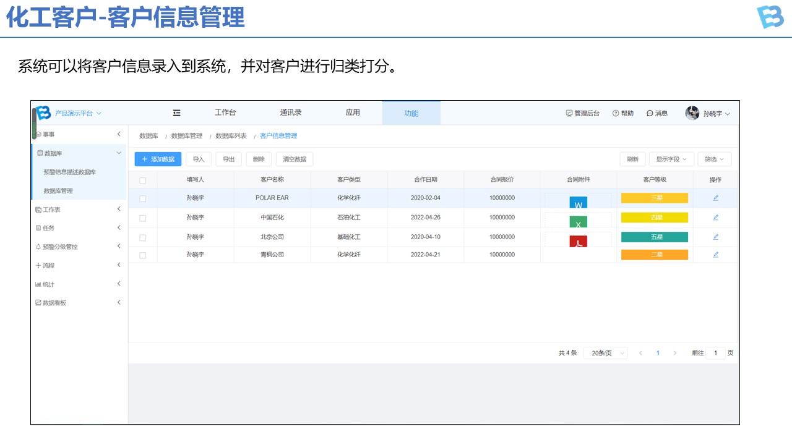The width and height of the screenshot is (792, 445).
Task: Click the 前往 page number input field
Action: [x=715, y=353]
